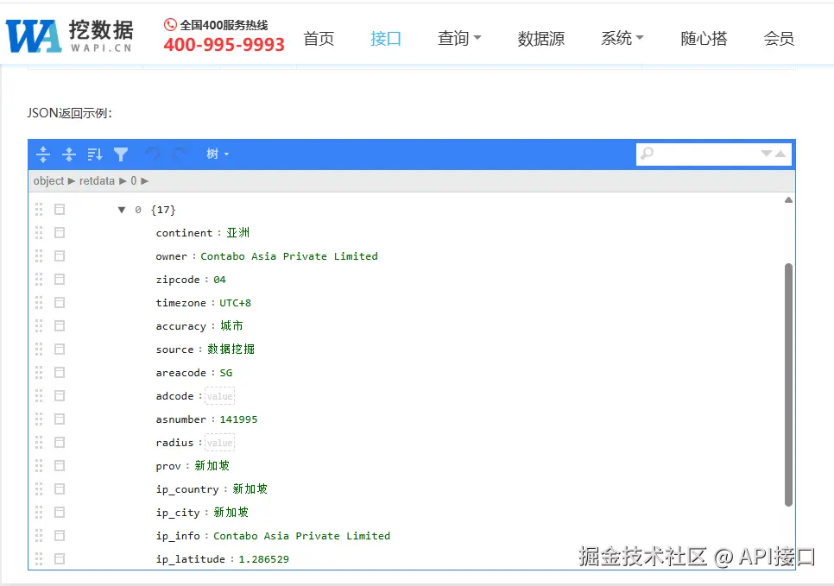Click the owner value 'Contabo Asia Private Limited'
This screenshot has width=834, height=586.
coord(289,256)
